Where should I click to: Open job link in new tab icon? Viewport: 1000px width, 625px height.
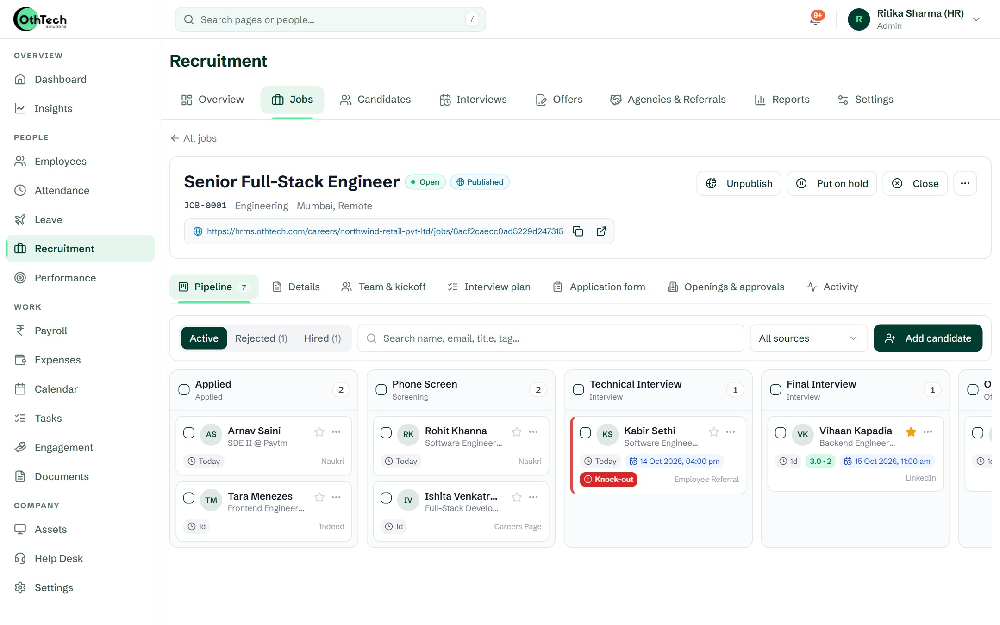(601, 231)
